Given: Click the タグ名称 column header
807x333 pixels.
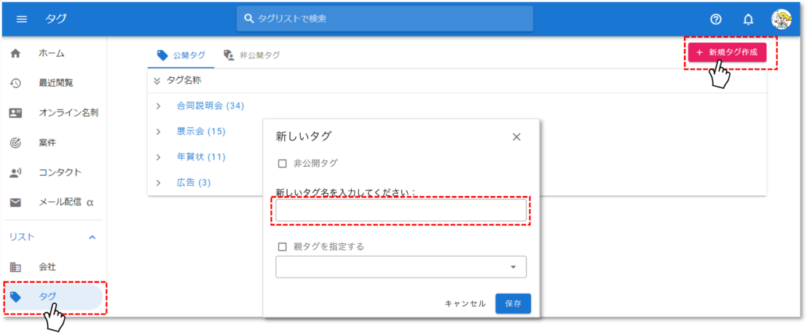Looking at the screenshot, I should (184, 80).
